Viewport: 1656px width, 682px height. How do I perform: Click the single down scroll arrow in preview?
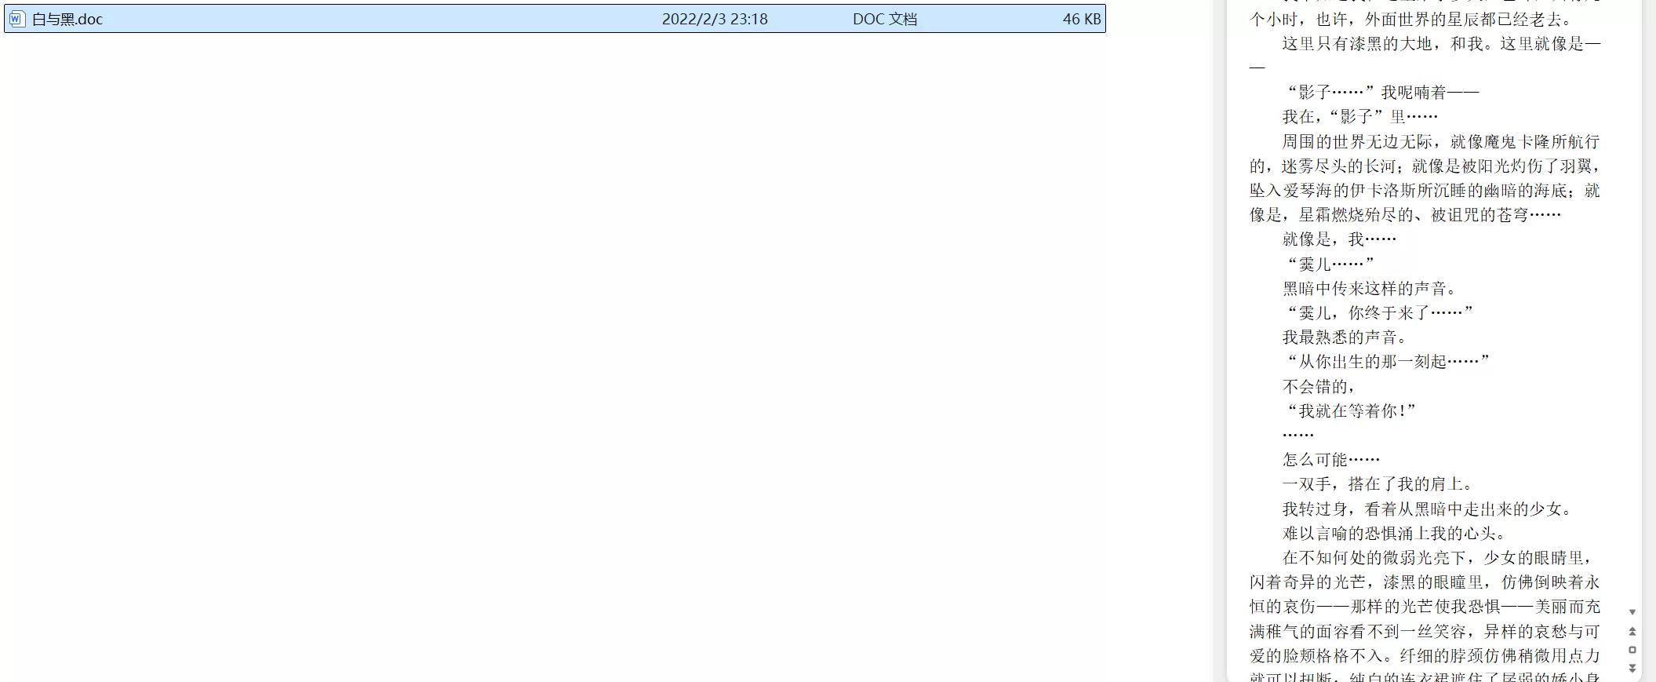point(1632,612)
